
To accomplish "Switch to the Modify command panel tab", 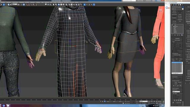I will 174,5.
